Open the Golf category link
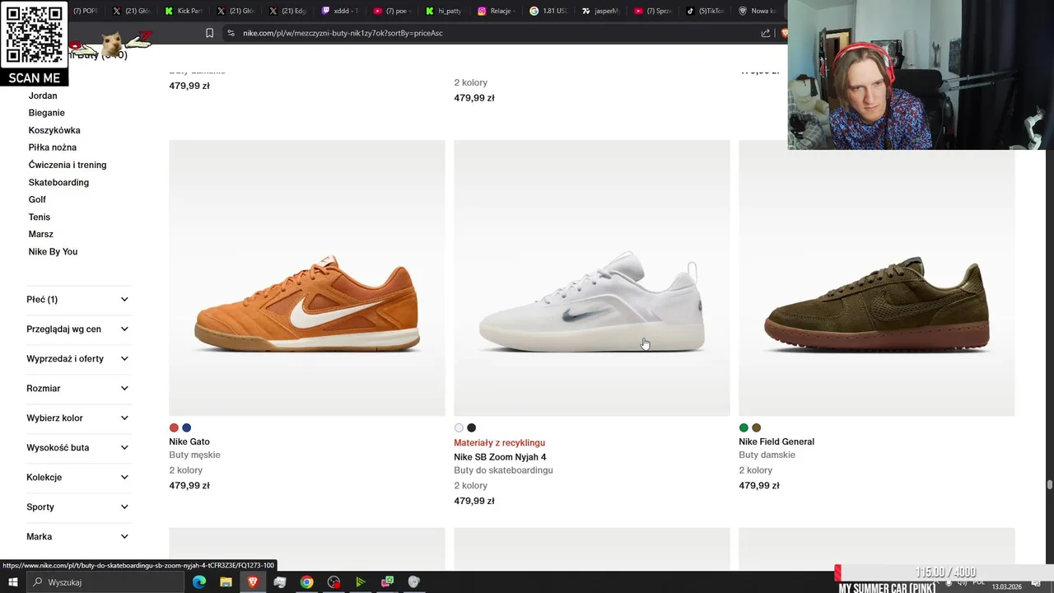The image size is (1054, 593). [x=37, y=199]
